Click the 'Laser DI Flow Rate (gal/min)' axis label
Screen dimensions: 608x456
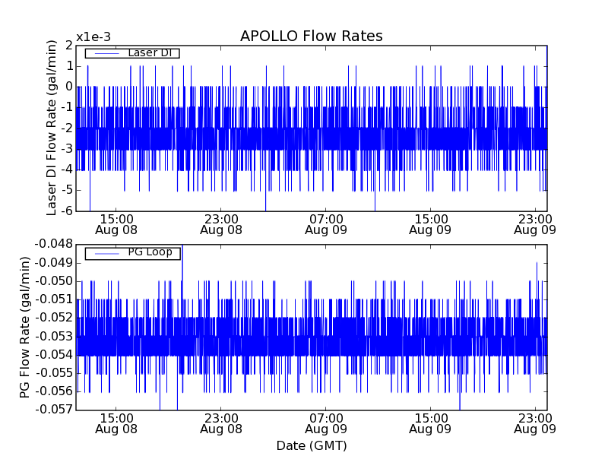coord(52,128)
